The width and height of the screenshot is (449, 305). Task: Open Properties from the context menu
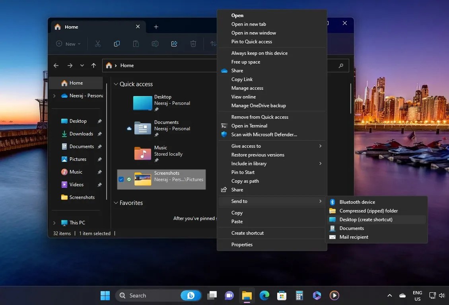coord(242,244)
